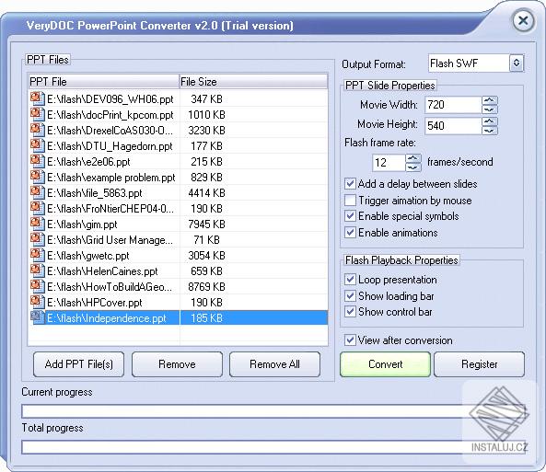Increase Flash frame rate value
This screenshot has height=472, width=546.
click(x=413, y=158)
